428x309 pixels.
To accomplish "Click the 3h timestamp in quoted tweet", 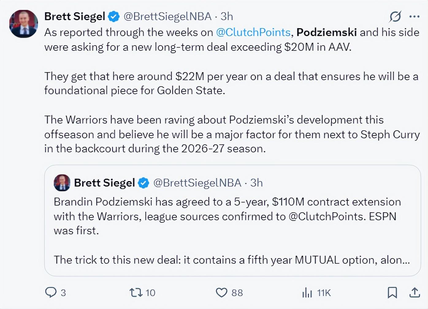I will coord(256,183).
